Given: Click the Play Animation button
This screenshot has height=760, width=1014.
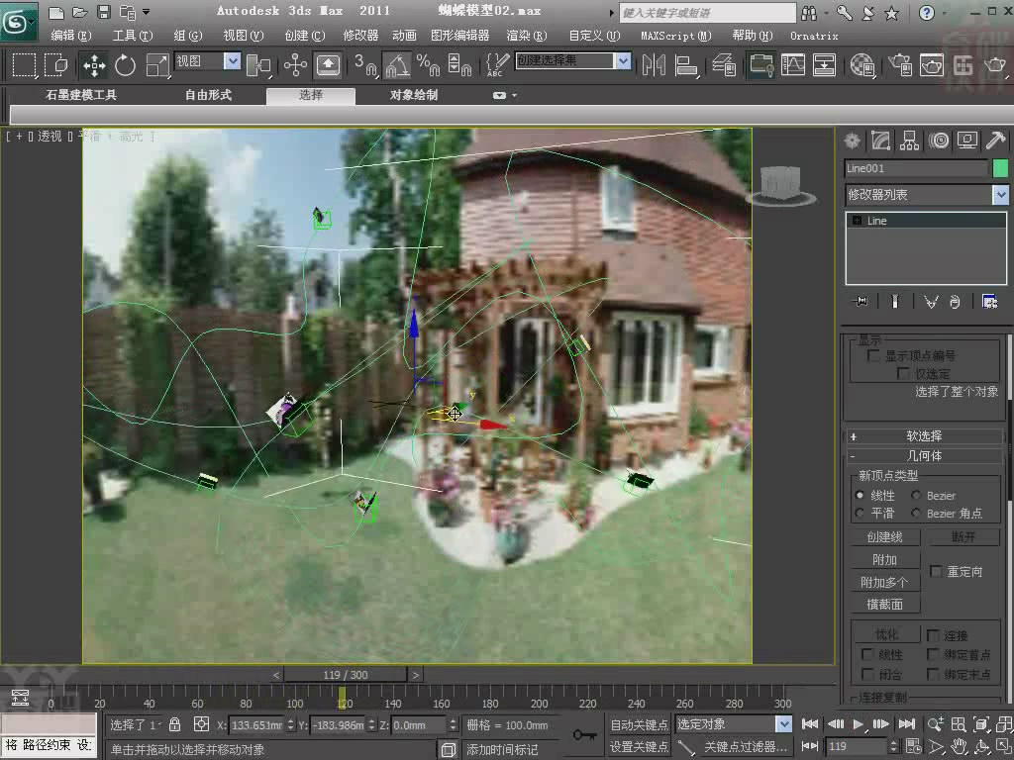Looking at the screenshot, I should click(x=859, y=723).
